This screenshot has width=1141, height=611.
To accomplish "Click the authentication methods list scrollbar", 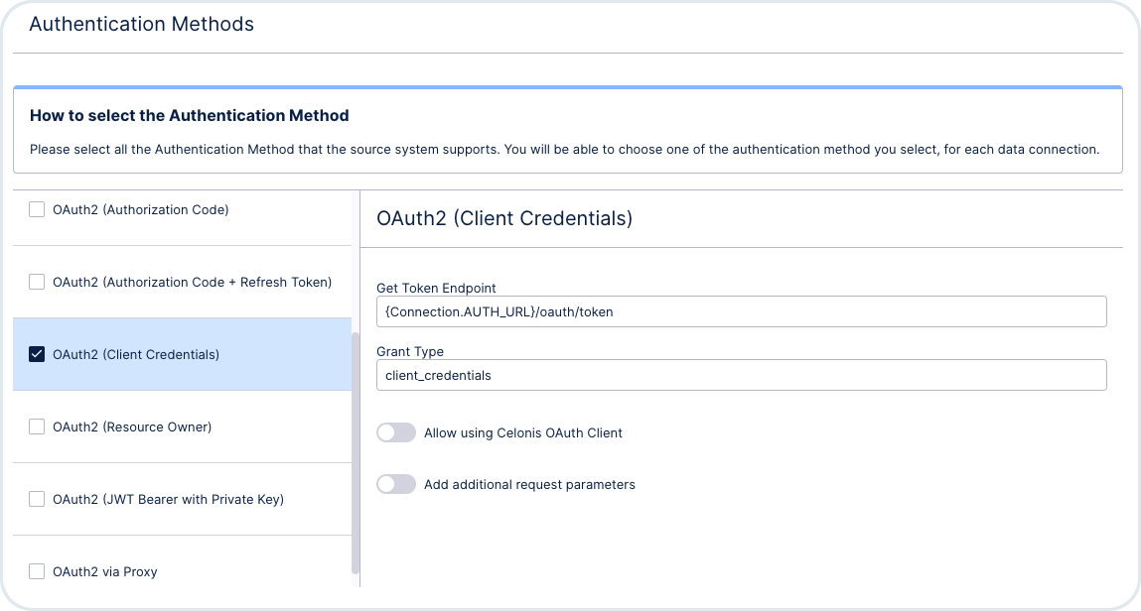I will pyautogui.click(x=356, y=453).
